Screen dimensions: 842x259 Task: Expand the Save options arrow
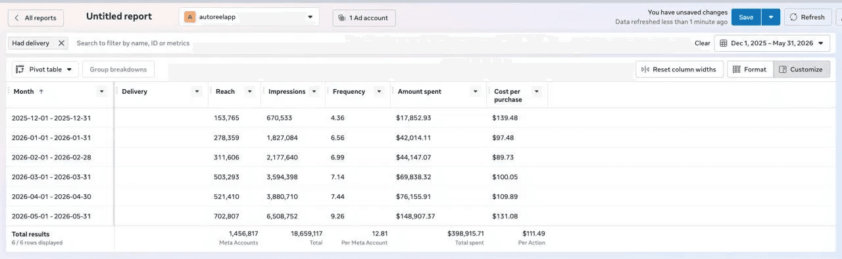(771, 17)
